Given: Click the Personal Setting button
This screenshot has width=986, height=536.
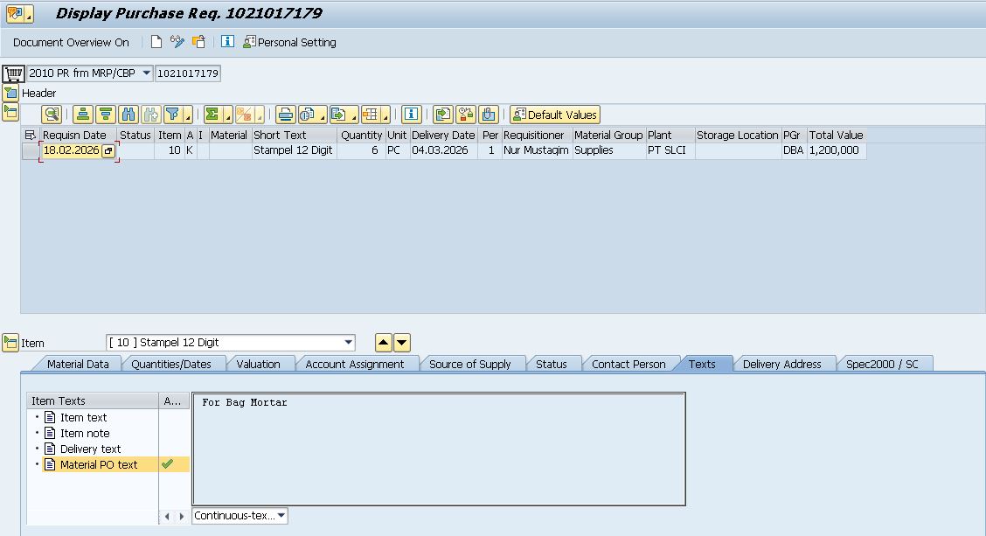Looking at the screenshot, I should 289,42.
